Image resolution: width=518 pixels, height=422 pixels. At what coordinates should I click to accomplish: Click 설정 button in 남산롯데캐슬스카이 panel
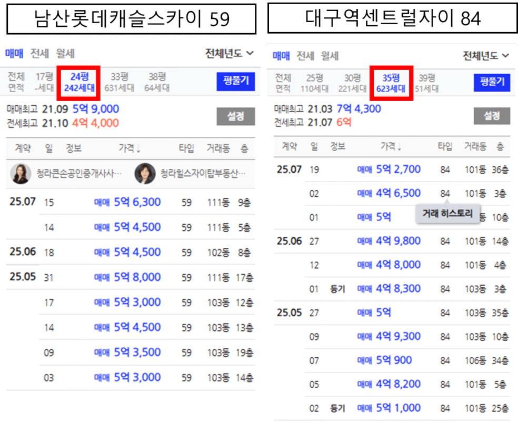[236, 116]
